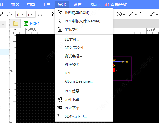The image size is (159, 123).
Task: Select the line drawing tool
Action: click(131, 14)
